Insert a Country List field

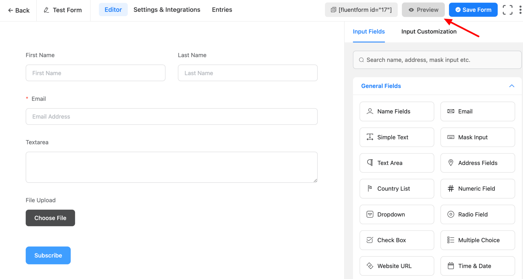(x=397, y=189)
